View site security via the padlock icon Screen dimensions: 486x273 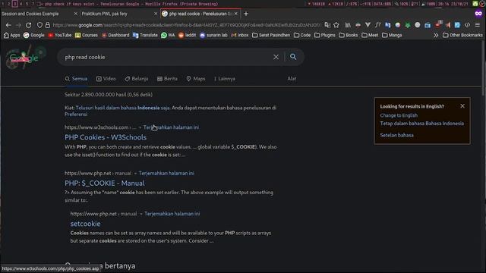(x=47, y=25)
